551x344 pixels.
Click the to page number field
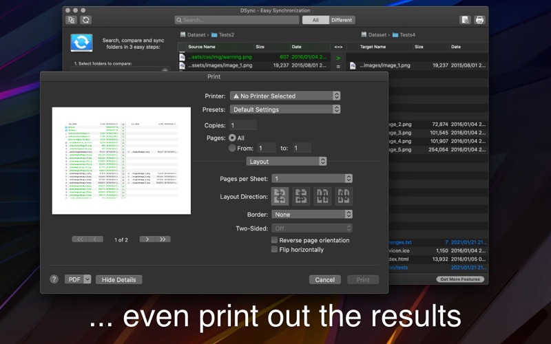[x=302, y=148]
